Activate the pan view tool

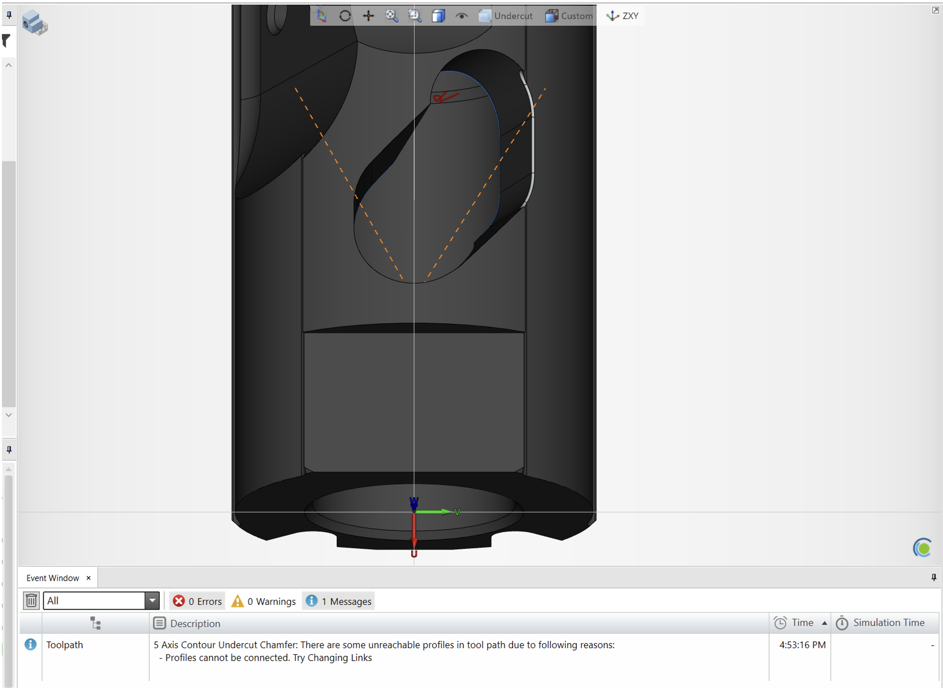[x=369, y=15]
